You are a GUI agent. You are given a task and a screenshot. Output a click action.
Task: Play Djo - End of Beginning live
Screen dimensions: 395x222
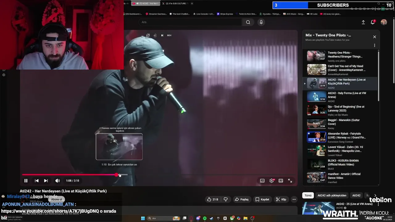[340, 110]
